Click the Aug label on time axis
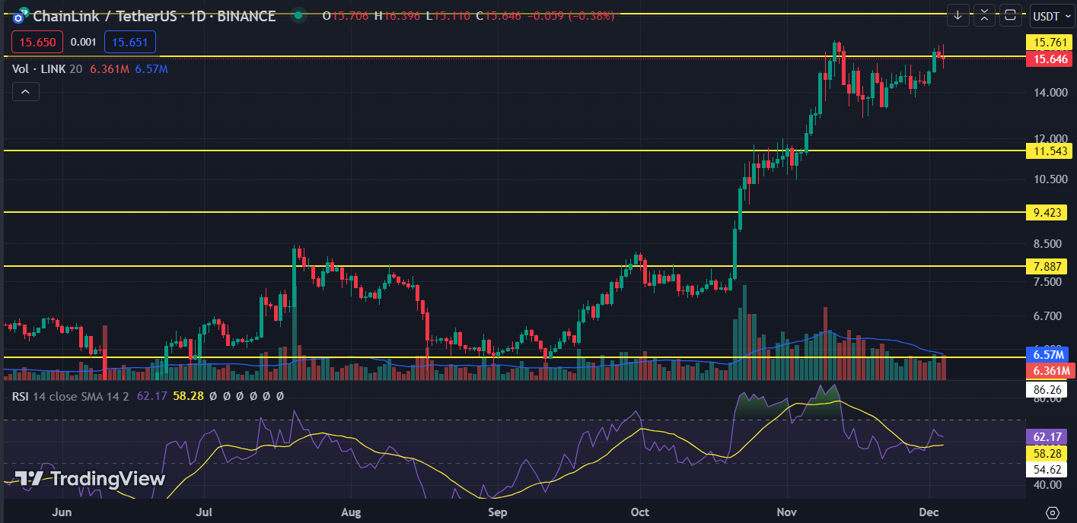Image resolution: width=1077 pixels, height=523 pixels. (x=351, y=512)
